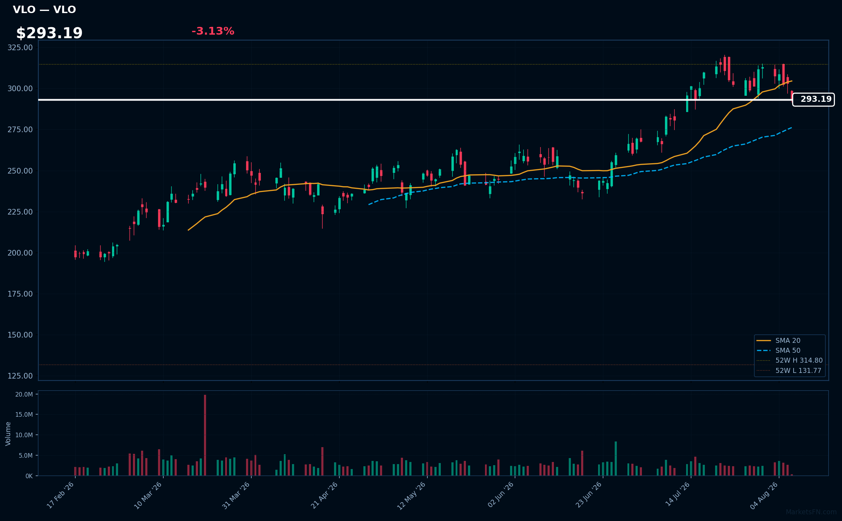Click the 20.0M volume axis label
The image size is (842, 521).
[24, 394]
